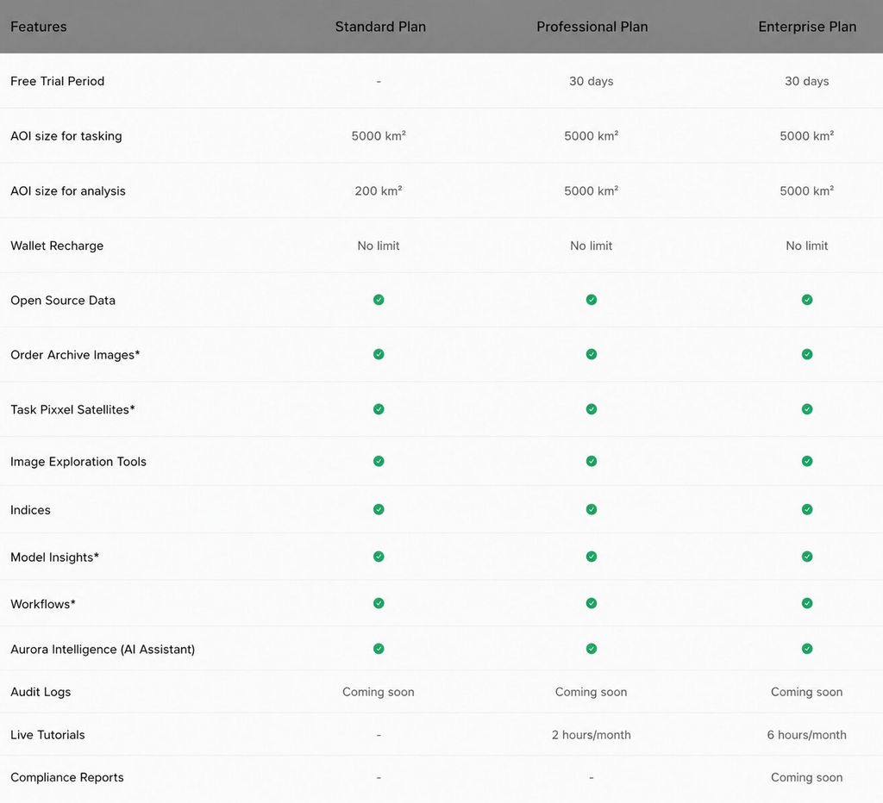The width and height of the screenshot is (883, 803).
Task: Click the Standard Plan column header
Action: (380, 27)
